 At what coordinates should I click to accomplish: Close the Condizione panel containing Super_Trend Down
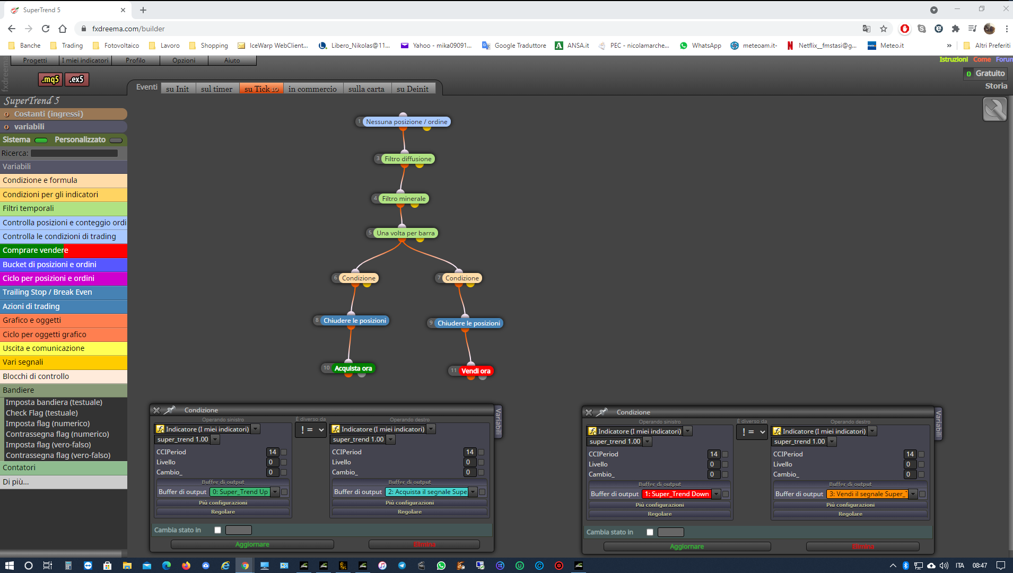[x=589, y=412]
